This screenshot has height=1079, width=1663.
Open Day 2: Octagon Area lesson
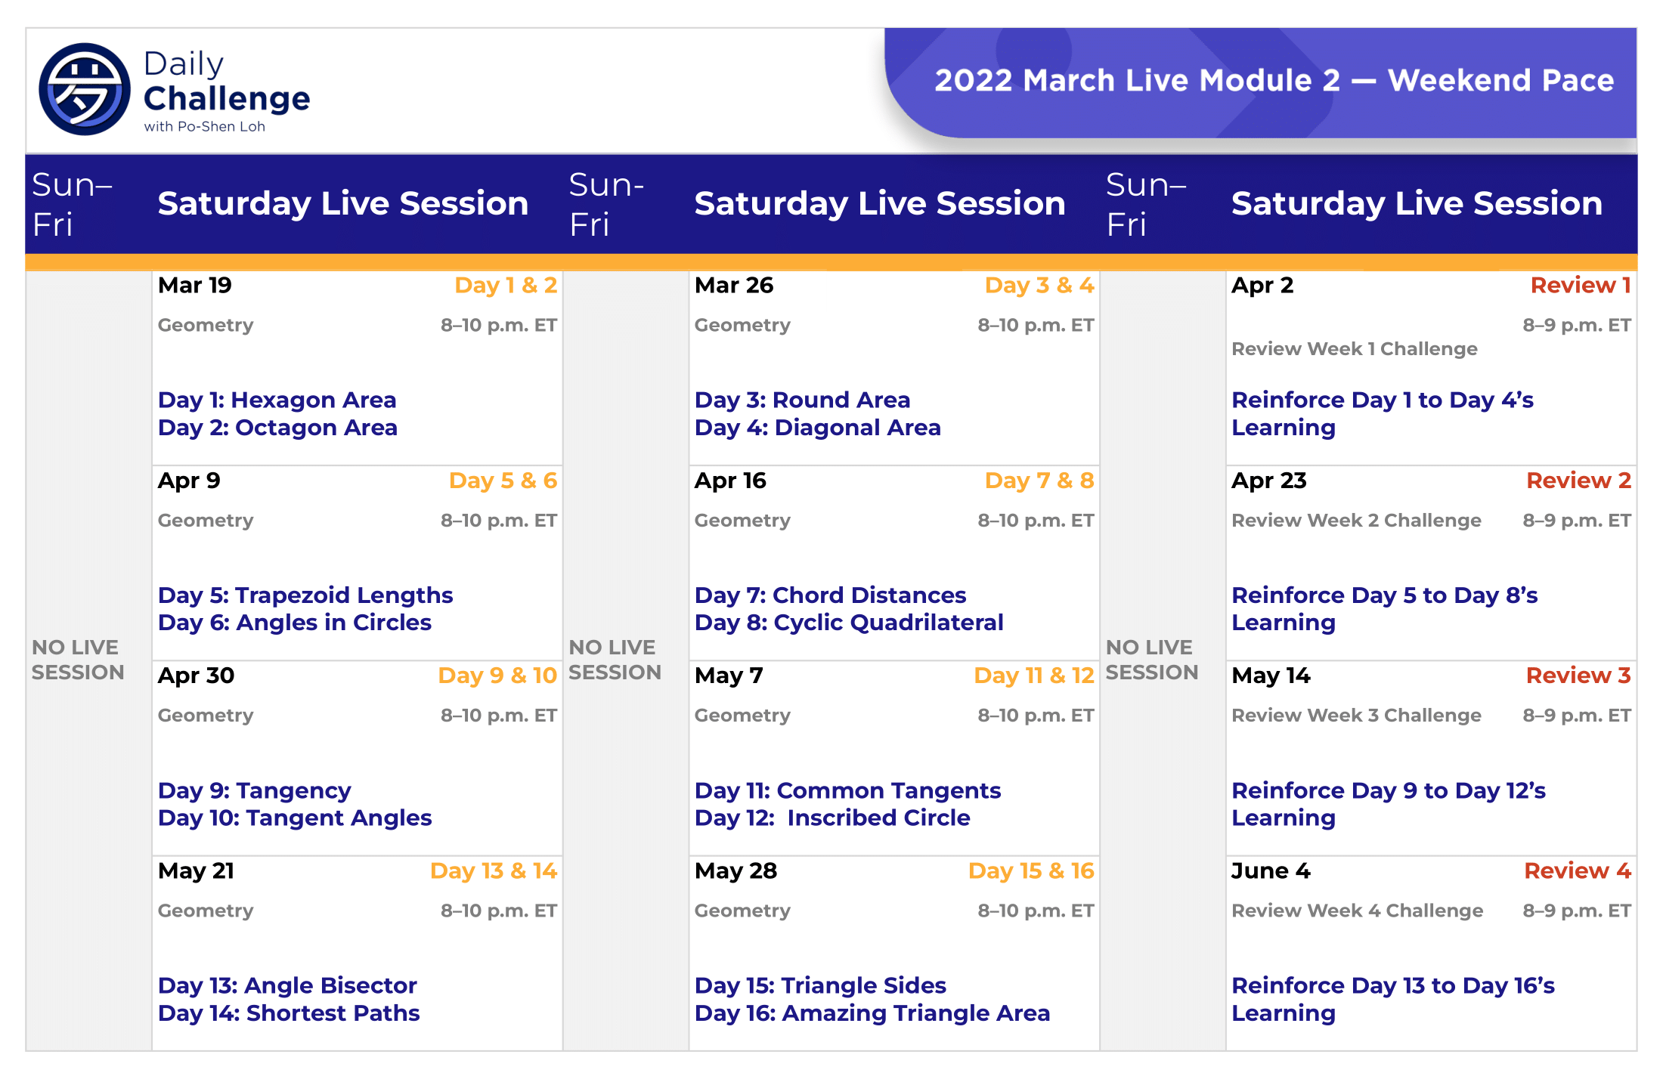click(277, 428)
